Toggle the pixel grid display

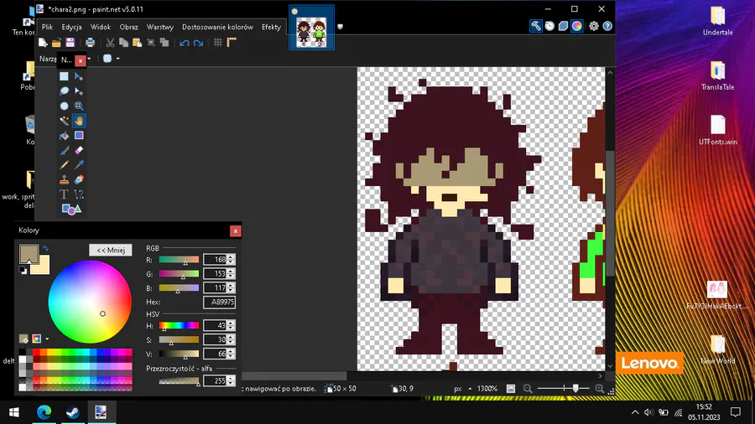pyautogui.click(x=217, y=43)
